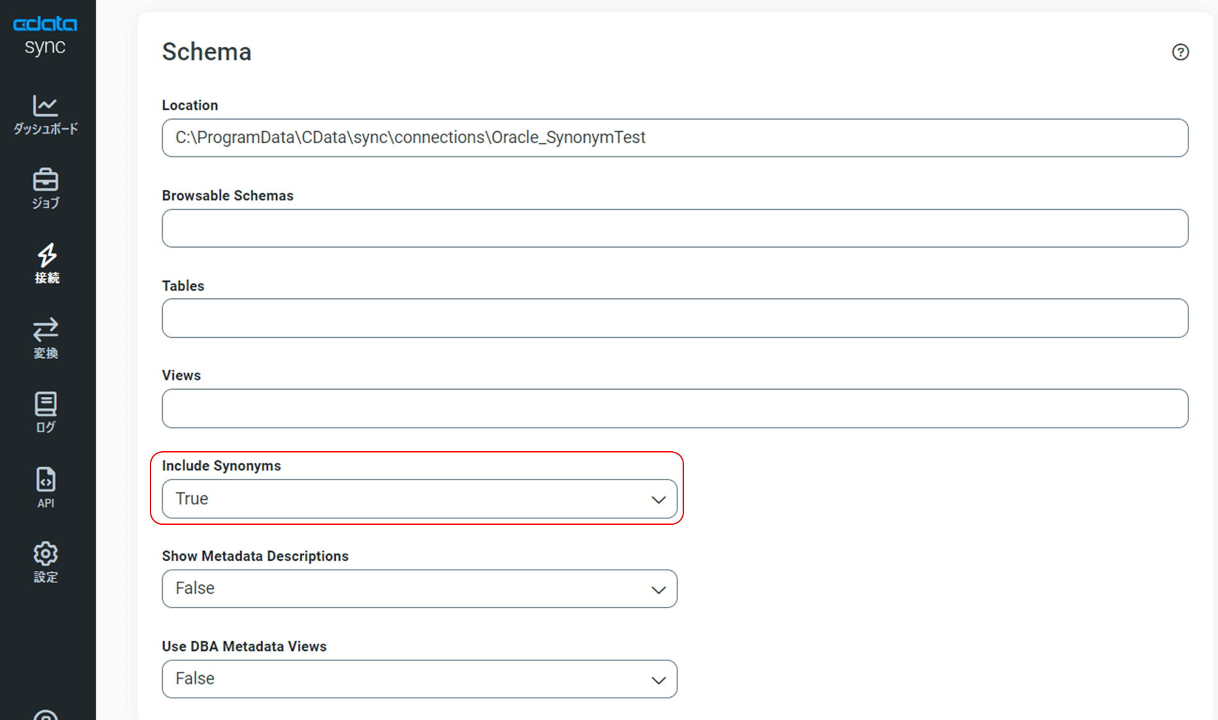This screenshot has width=1218, height=720.
Task: Open the Dashboard chart icon in sidebar
Action: pyautogui.click(x=45, y=106)
